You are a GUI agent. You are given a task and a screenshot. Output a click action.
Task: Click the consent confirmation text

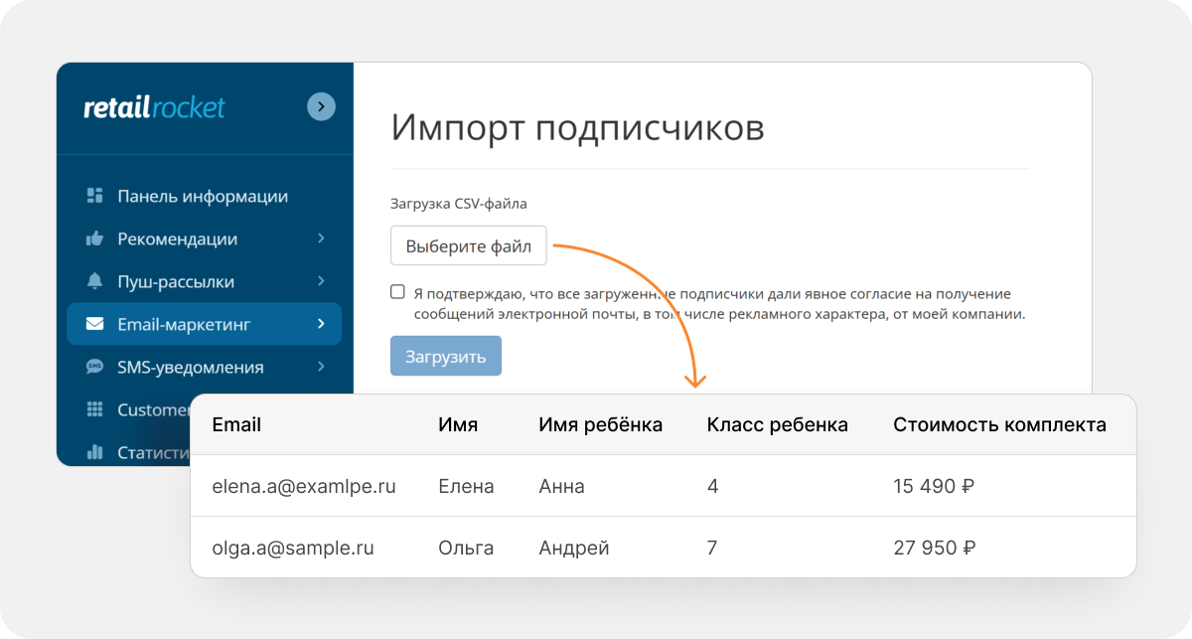pyautogui.click(x=719, y=303)
